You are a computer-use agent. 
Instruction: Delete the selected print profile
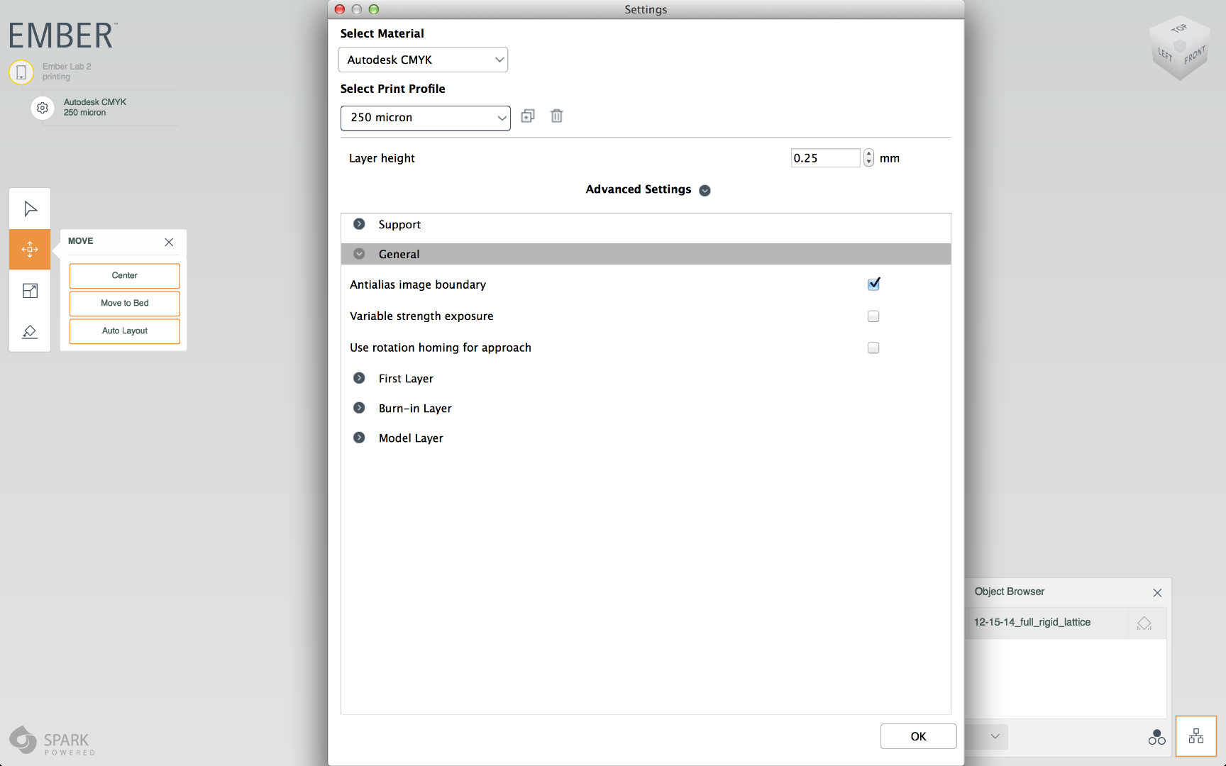pyautogui.click(x=557, y=116)
